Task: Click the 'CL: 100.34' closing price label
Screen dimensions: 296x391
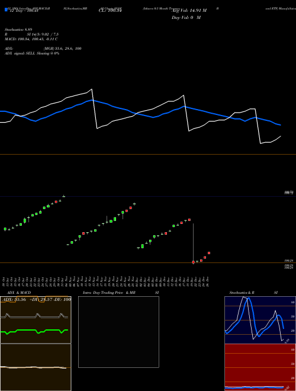Action: (x=110, y=11)
